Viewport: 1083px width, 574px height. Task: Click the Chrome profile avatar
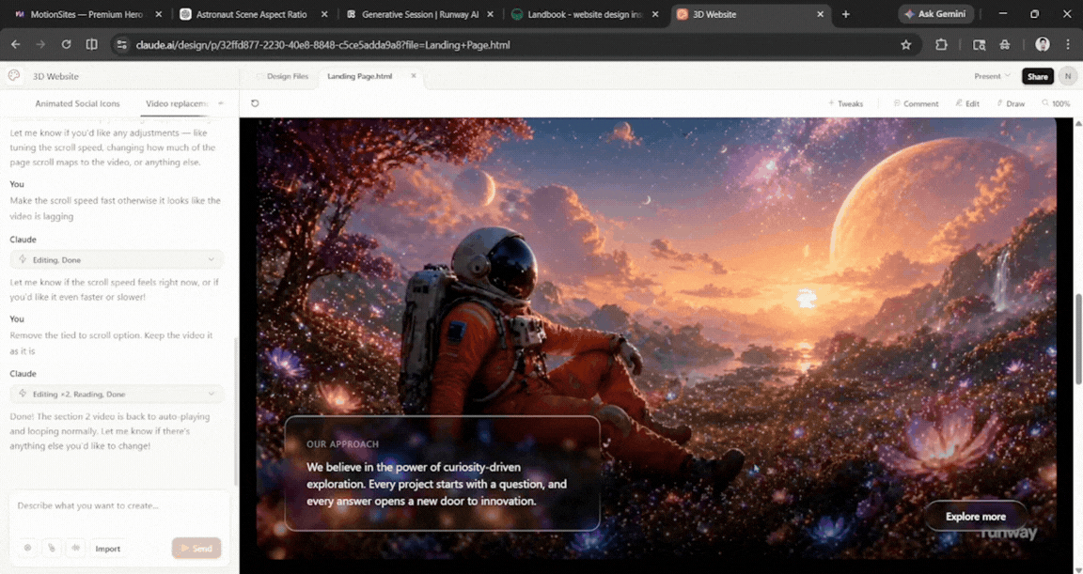point(1043,45)
